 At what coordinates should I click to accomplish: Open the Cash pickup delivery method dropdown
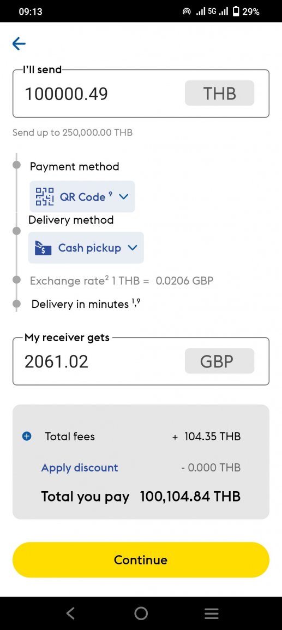click(x=86, y=248)
